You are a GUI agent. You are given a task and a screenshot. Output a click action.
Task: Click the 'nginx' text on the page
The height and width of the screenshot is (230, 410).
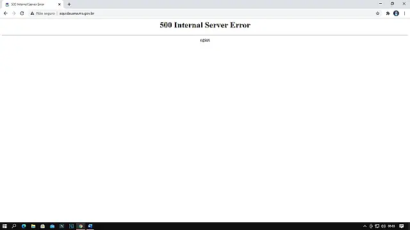205,40
